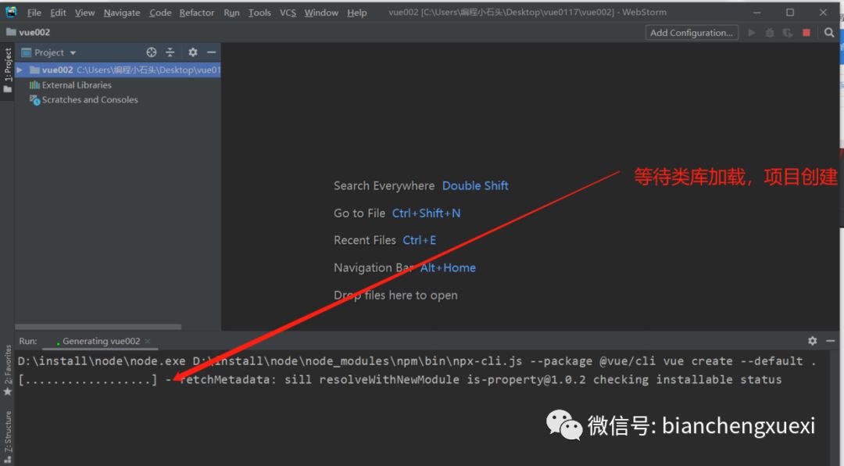Open the Run menu
844x466 pixels.
[x=231, y=13]
